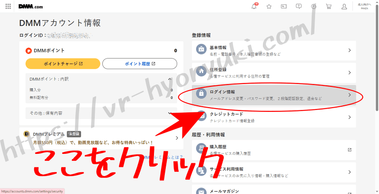Open help via question mark icon
379x194 pixels.
(298, 7)
